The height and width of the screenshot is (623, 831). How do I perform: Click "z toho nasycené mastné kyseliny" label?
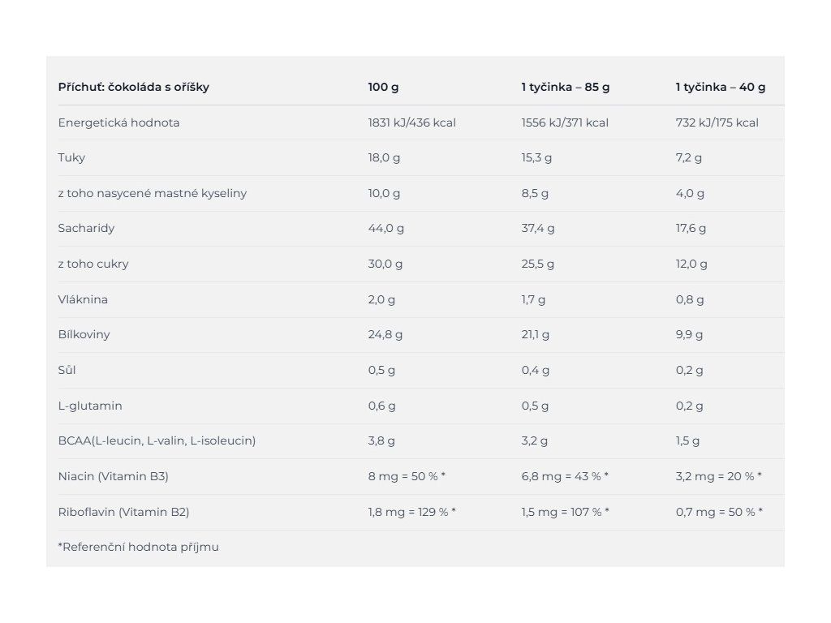tap(153, 193)
